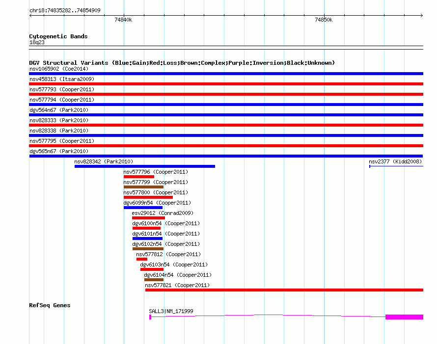The image size is (437, 344).
Task: Select short red bar under nsv577812
Action: click(x=142, y=259)
